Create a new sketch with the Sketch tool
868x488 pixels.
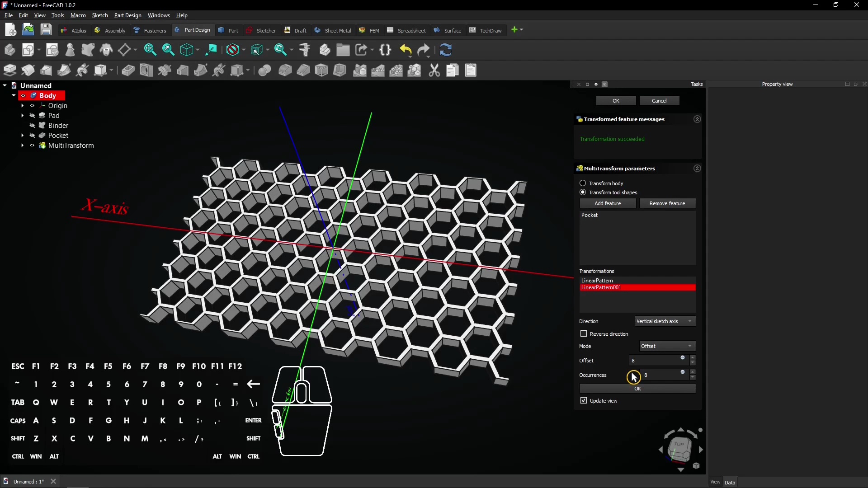pos(28,50)
